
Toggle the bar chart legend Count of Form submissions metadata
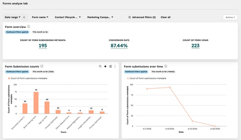27,78
